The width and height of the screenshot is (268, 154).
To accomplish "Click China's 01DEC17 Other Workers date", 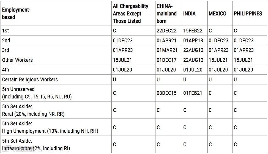I will click(166, 60).
